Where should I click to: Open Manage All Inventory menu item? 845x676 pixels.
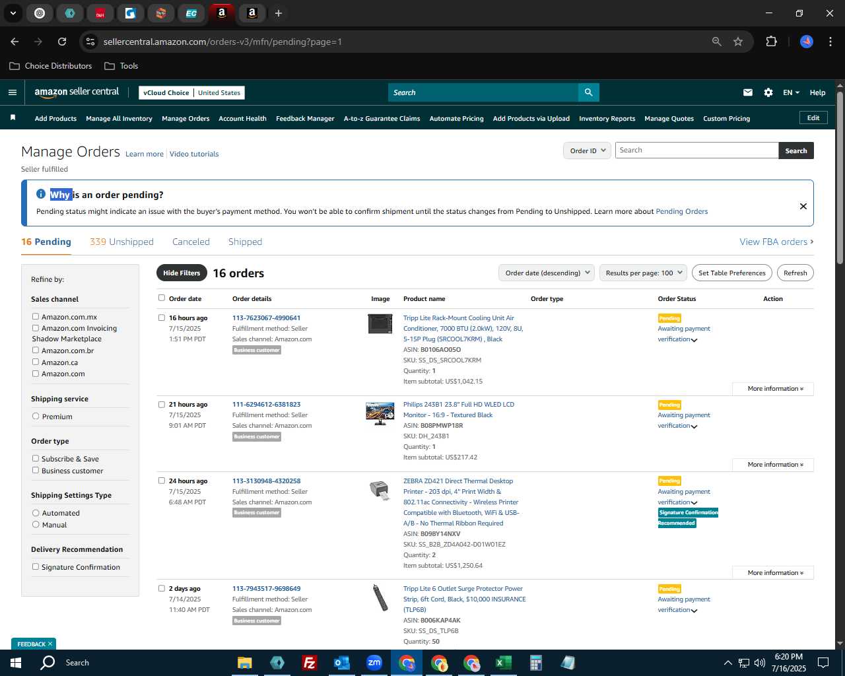pos(119,119)
